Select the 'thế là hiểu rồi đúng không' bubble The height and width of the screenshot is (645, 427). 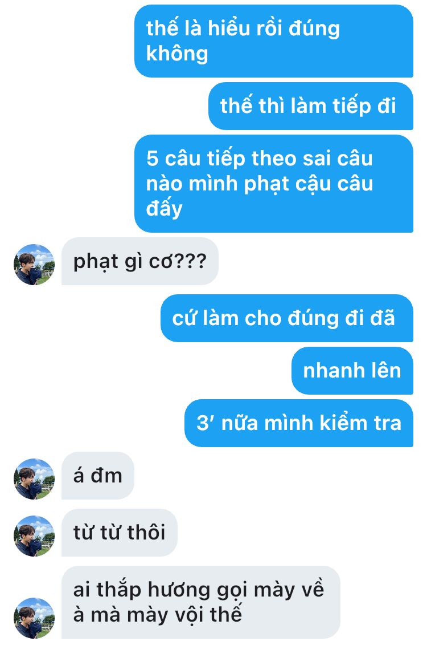coord(274,40)
